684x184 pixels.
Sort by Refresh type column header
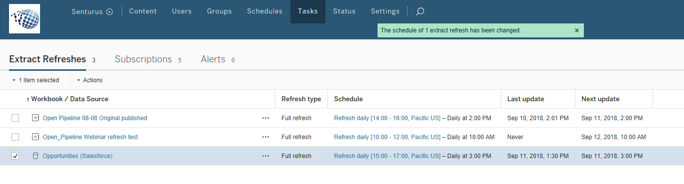tap(301, 99)
